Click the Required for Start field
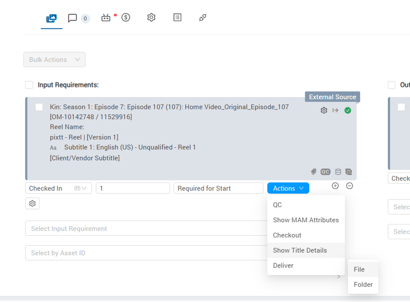The image size is (410, 302). click(x=219, y=188)
